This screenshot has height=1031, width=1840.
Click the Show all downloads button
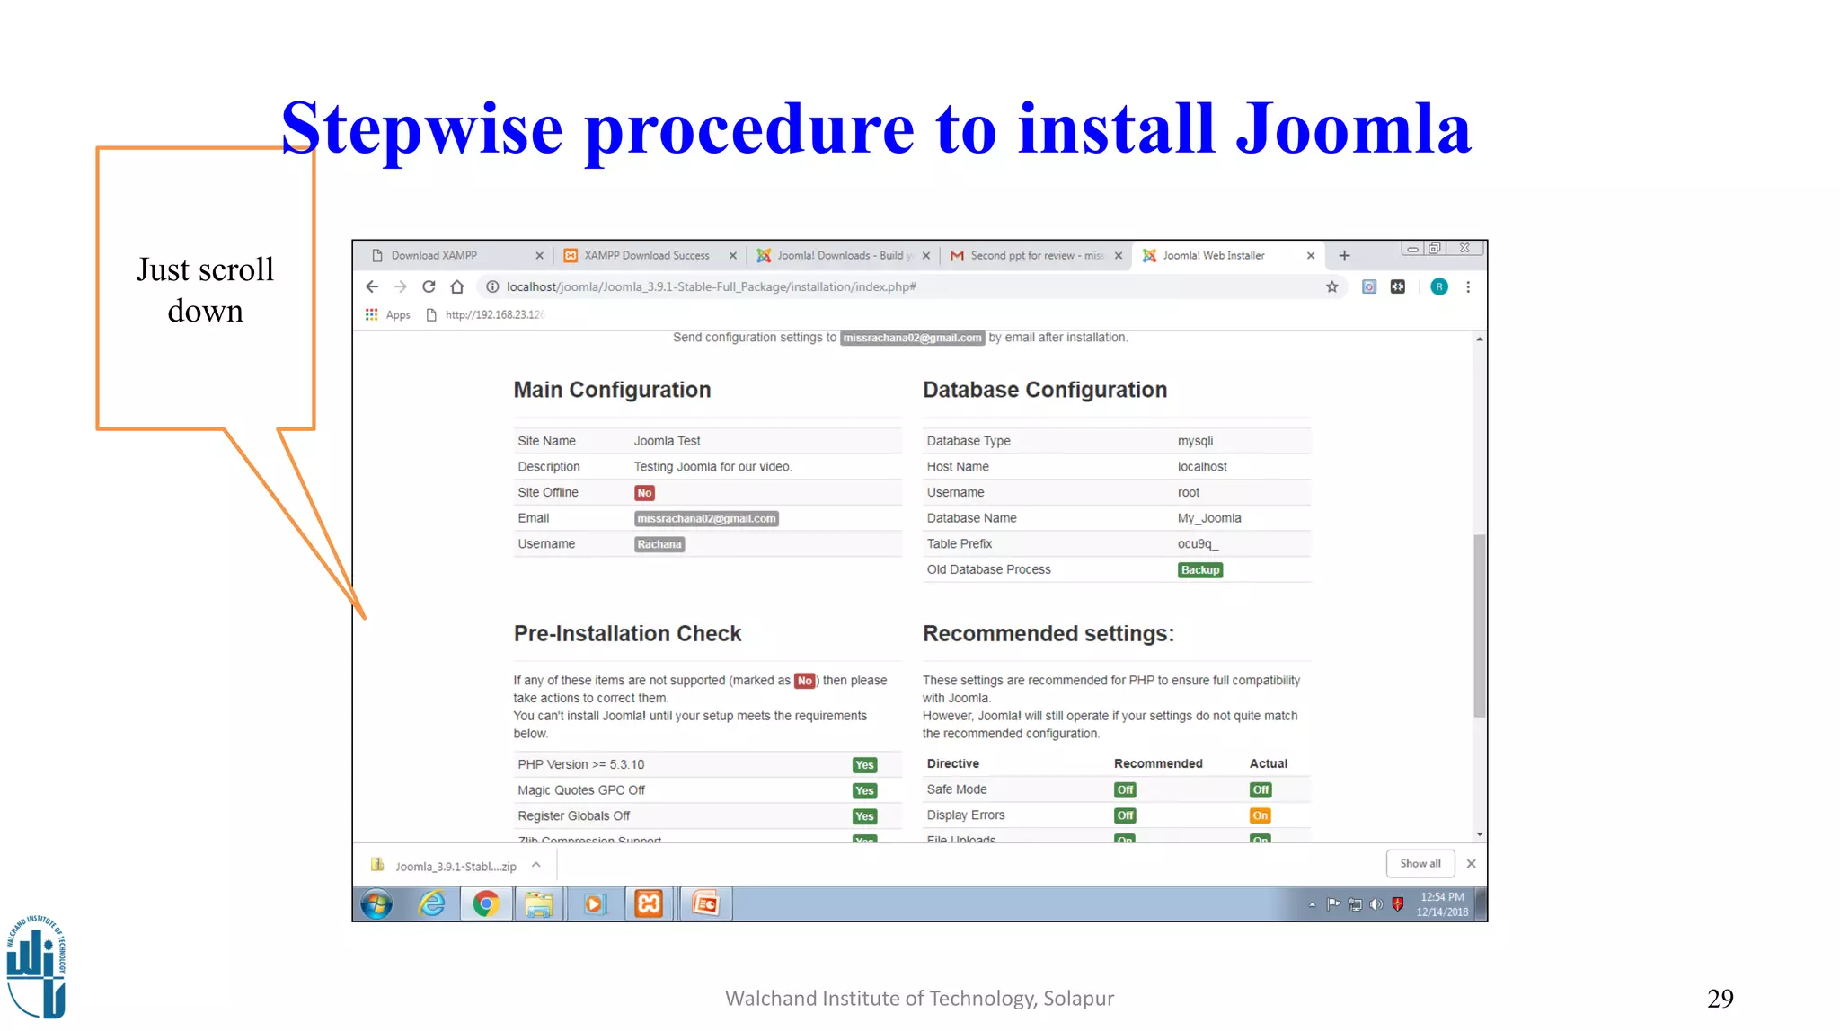pos(1420,863)
